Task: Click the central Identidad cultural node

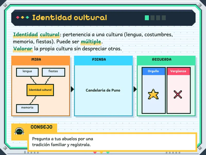Action: (40, 90)
